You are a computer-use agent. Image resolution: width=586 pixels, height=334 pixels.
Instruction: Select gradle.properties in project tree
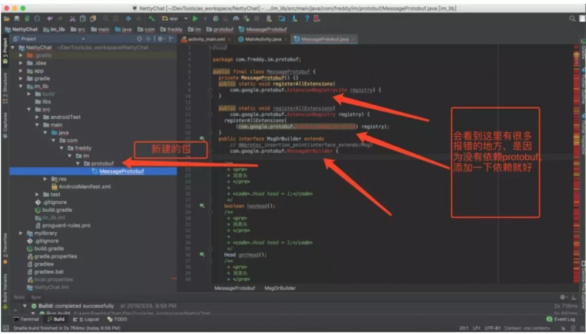coord(52,256)
